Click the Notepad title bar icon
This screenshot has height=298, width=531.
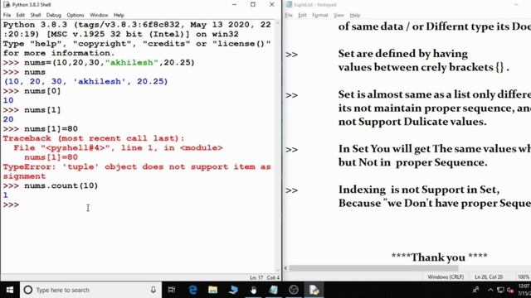point(289,5)
